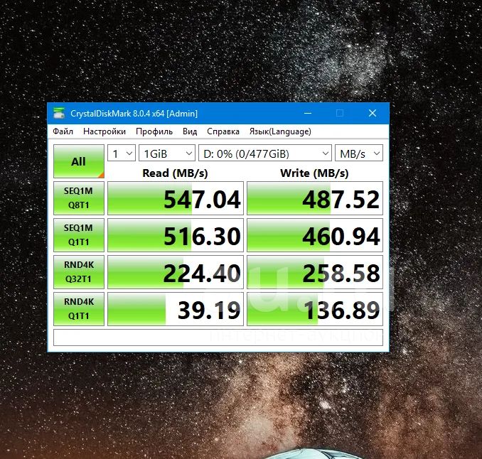Select the 136.89 write result

click(315, 309)
